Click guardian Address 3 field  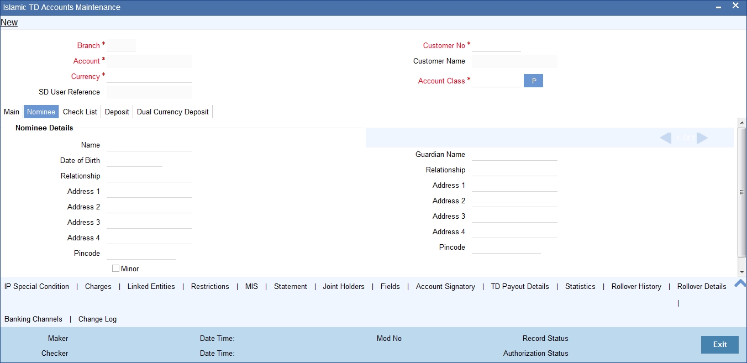click(x=514, y=216)
